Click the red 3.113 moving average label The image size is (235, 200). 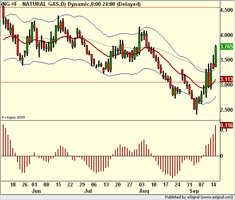pyautogui.click(x=227, y=79)
